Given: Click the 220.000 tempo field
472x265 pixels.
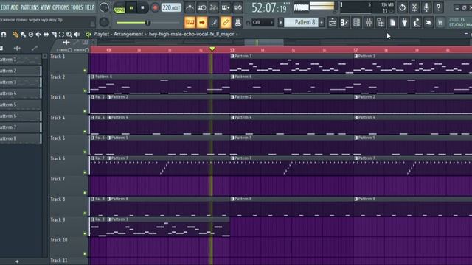Looking at the screenshot, I should [x=171, y=7].
